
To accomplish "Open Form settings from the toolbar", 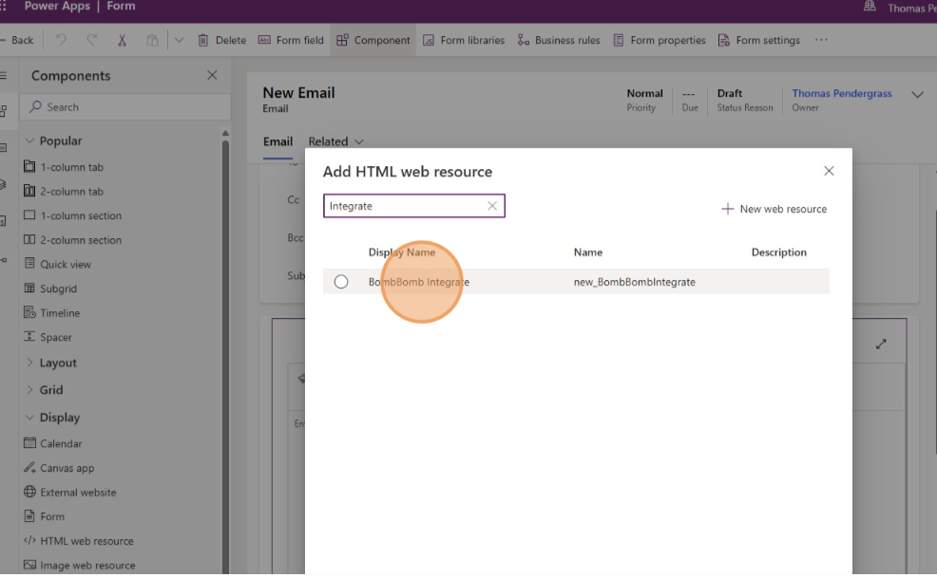I will 759,40.
